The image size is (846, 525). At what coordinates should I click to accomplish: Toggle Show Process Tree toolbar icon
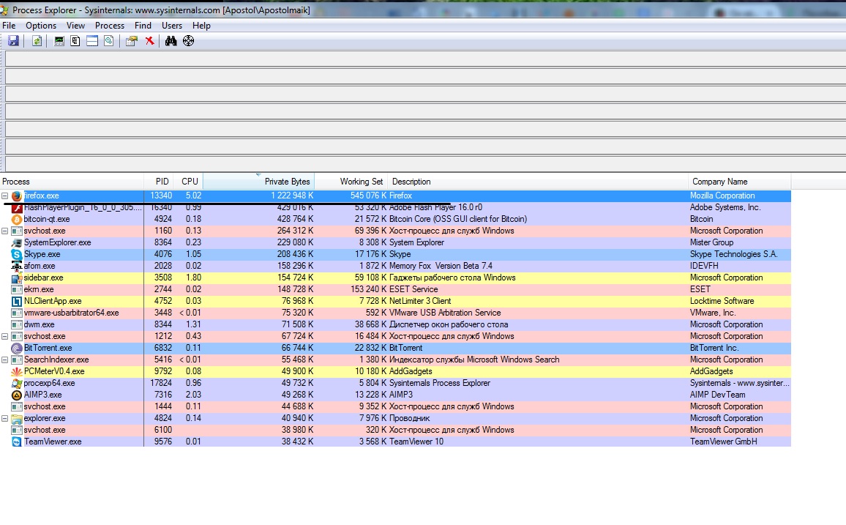pyautogui.click(x=75, y=41)
